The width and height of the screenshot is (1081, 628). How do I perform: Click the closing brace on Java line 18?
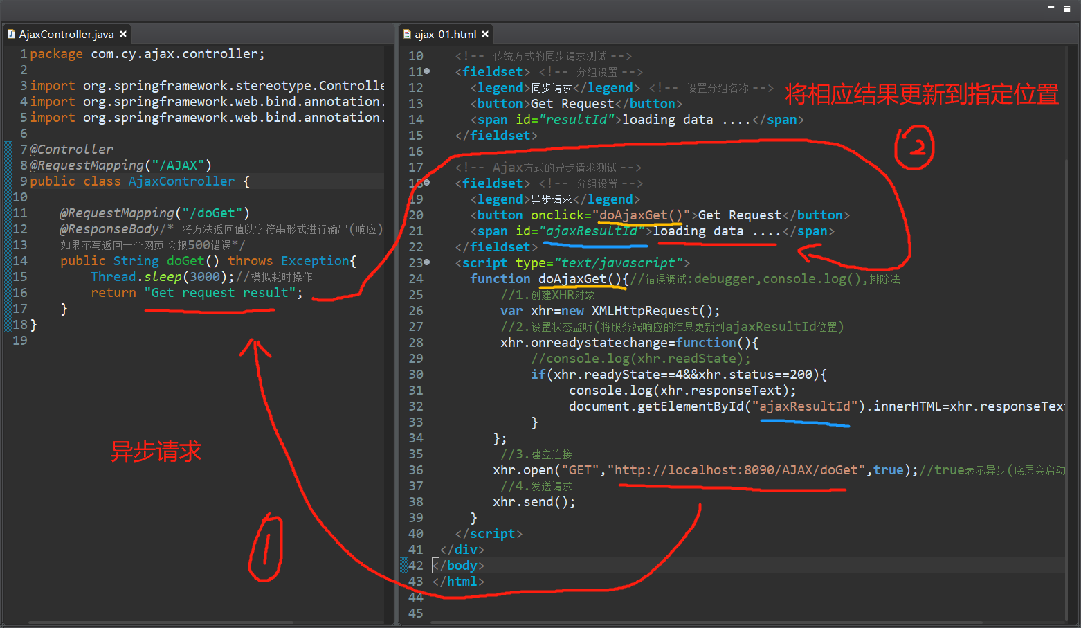click(33, 325)
